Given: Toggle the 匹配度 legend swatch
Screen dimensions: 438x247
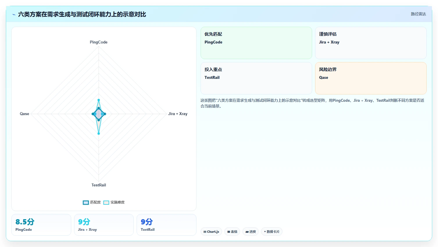Looking at the screenshot, I should pyautogui.click(x=86, y=202).
